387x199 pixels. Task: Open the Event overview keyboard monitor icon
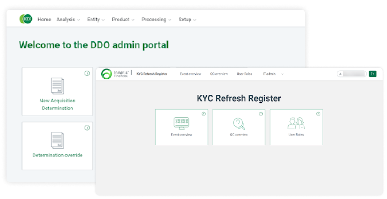[x=182, y=123]
